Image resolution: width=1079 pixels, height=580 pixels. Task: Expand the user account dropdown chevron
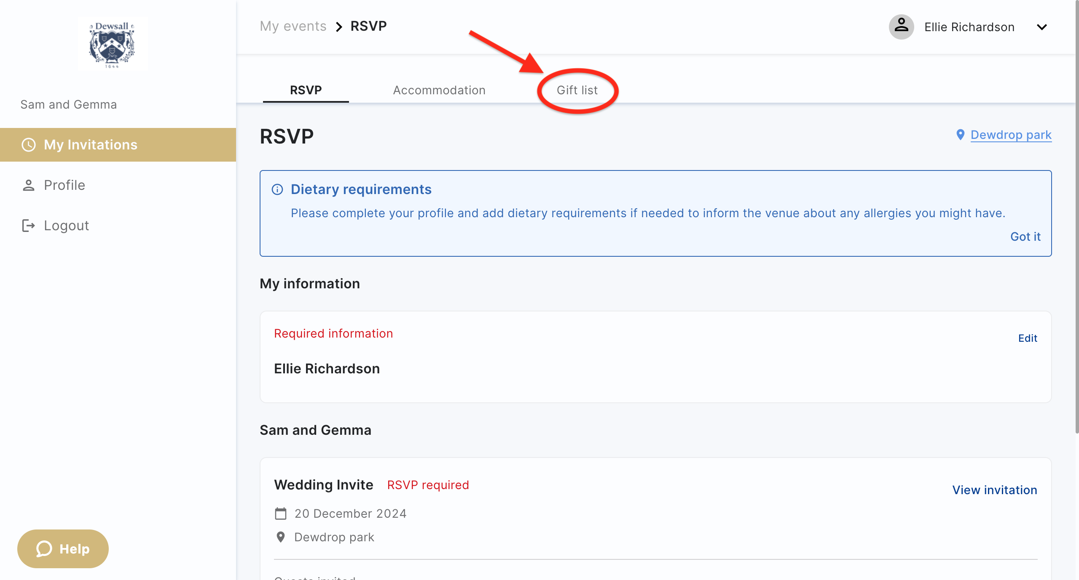(1041, 27)
